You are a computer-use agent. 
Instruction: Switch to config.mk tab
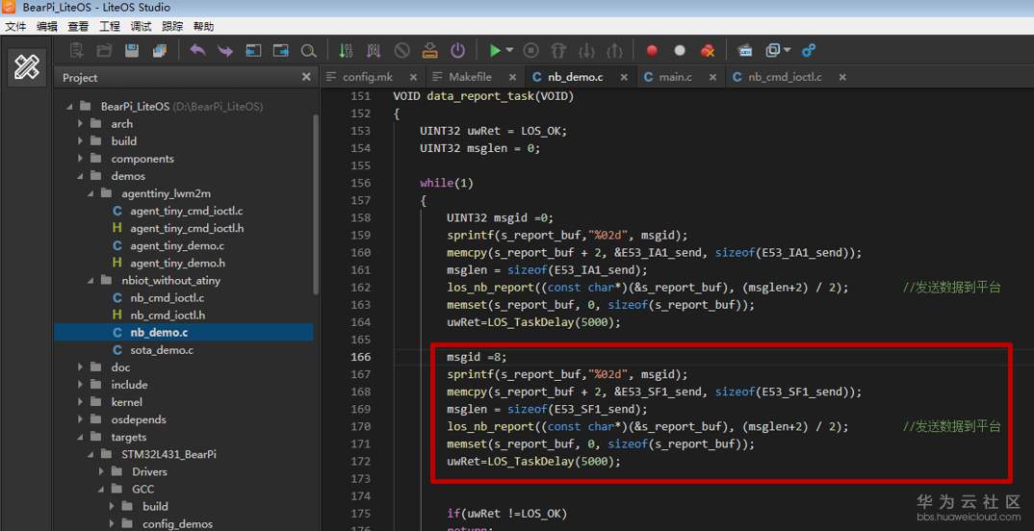click(368, 77)
